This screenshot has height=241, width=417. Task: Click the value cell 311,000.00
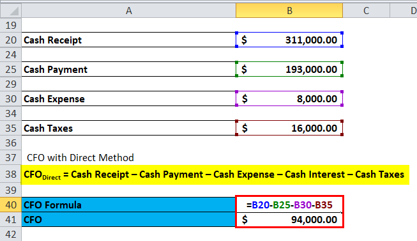point(289,40)
